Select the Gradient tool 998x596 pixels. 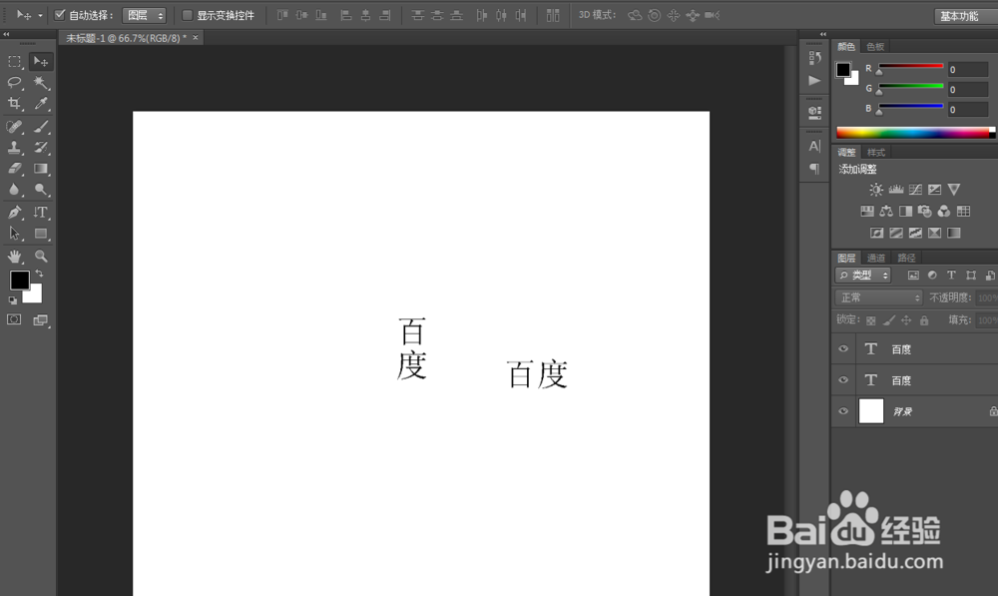point(41,169)
